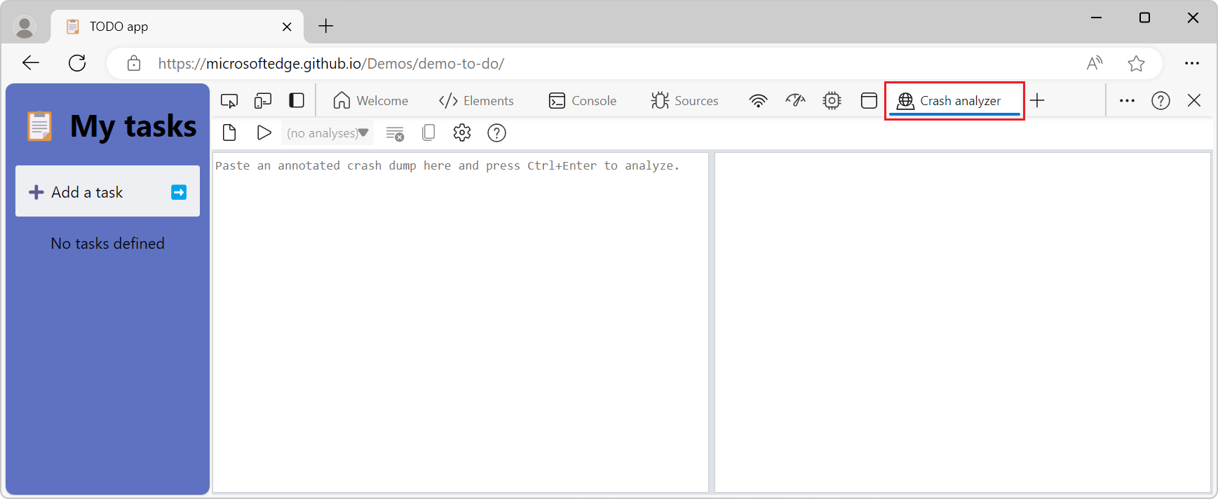Click the Clear analyses list icon
Viewport: 1218px width, 499px height.
click(395, 133)
